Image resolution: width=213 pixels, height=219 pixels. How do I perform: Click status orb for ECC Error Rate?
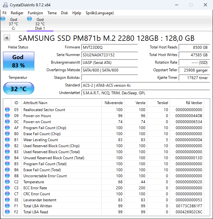coord(7,188)
